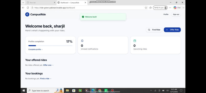Click the Find Ride button
206x93 pixels.
[x=154, y=30]
